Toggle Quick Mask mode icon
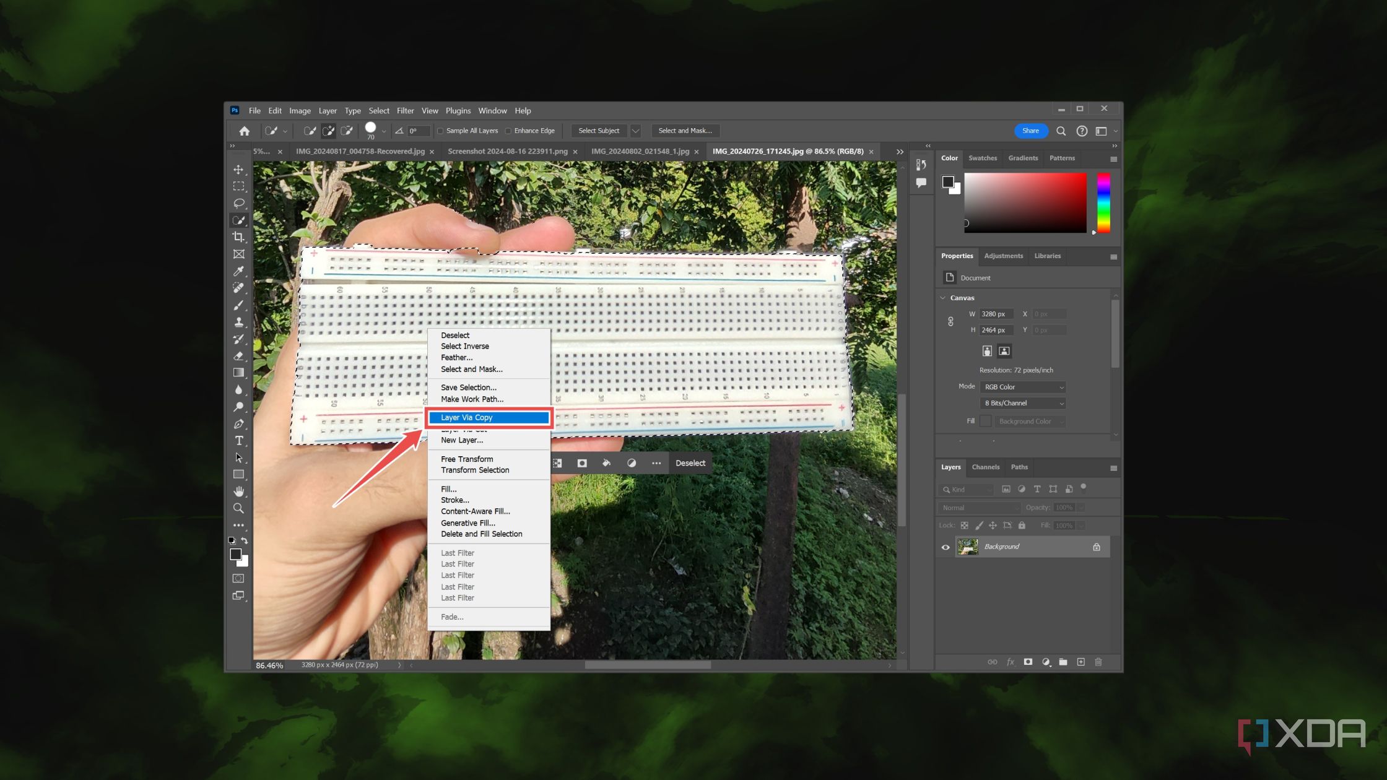Screen dimensions: 1387x780 (238, 578)
